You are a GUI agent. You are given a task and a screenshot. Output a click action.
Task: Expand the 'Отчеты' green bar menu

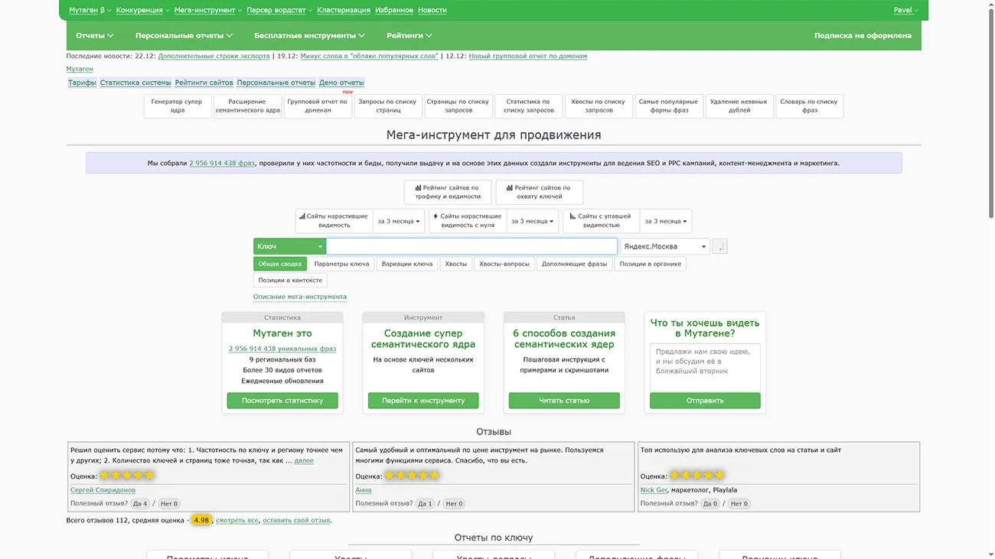pyautogui.click(x=95, y=36)
